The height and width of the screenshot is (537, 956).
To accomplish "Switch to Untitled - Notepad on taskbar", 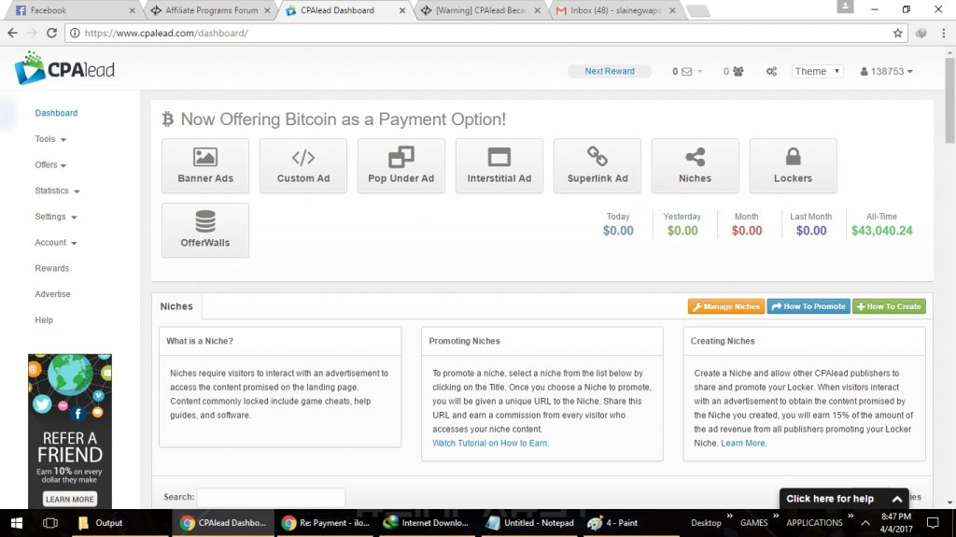I will point(530,523).
